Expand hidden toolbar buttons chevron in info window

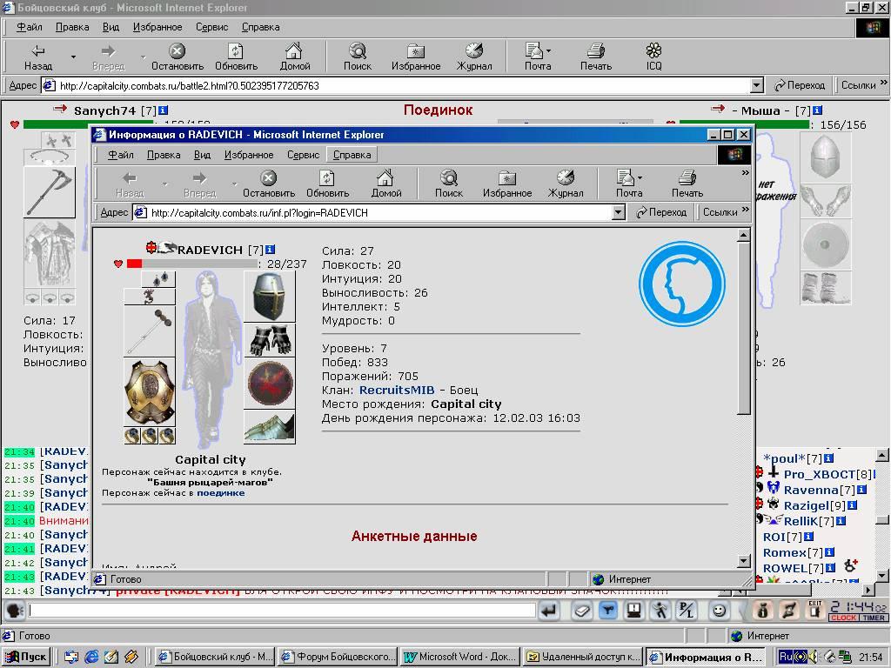point(745,173)
